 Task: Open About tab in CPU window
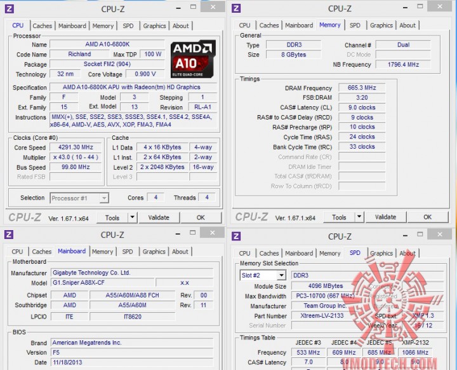[180, 25]
